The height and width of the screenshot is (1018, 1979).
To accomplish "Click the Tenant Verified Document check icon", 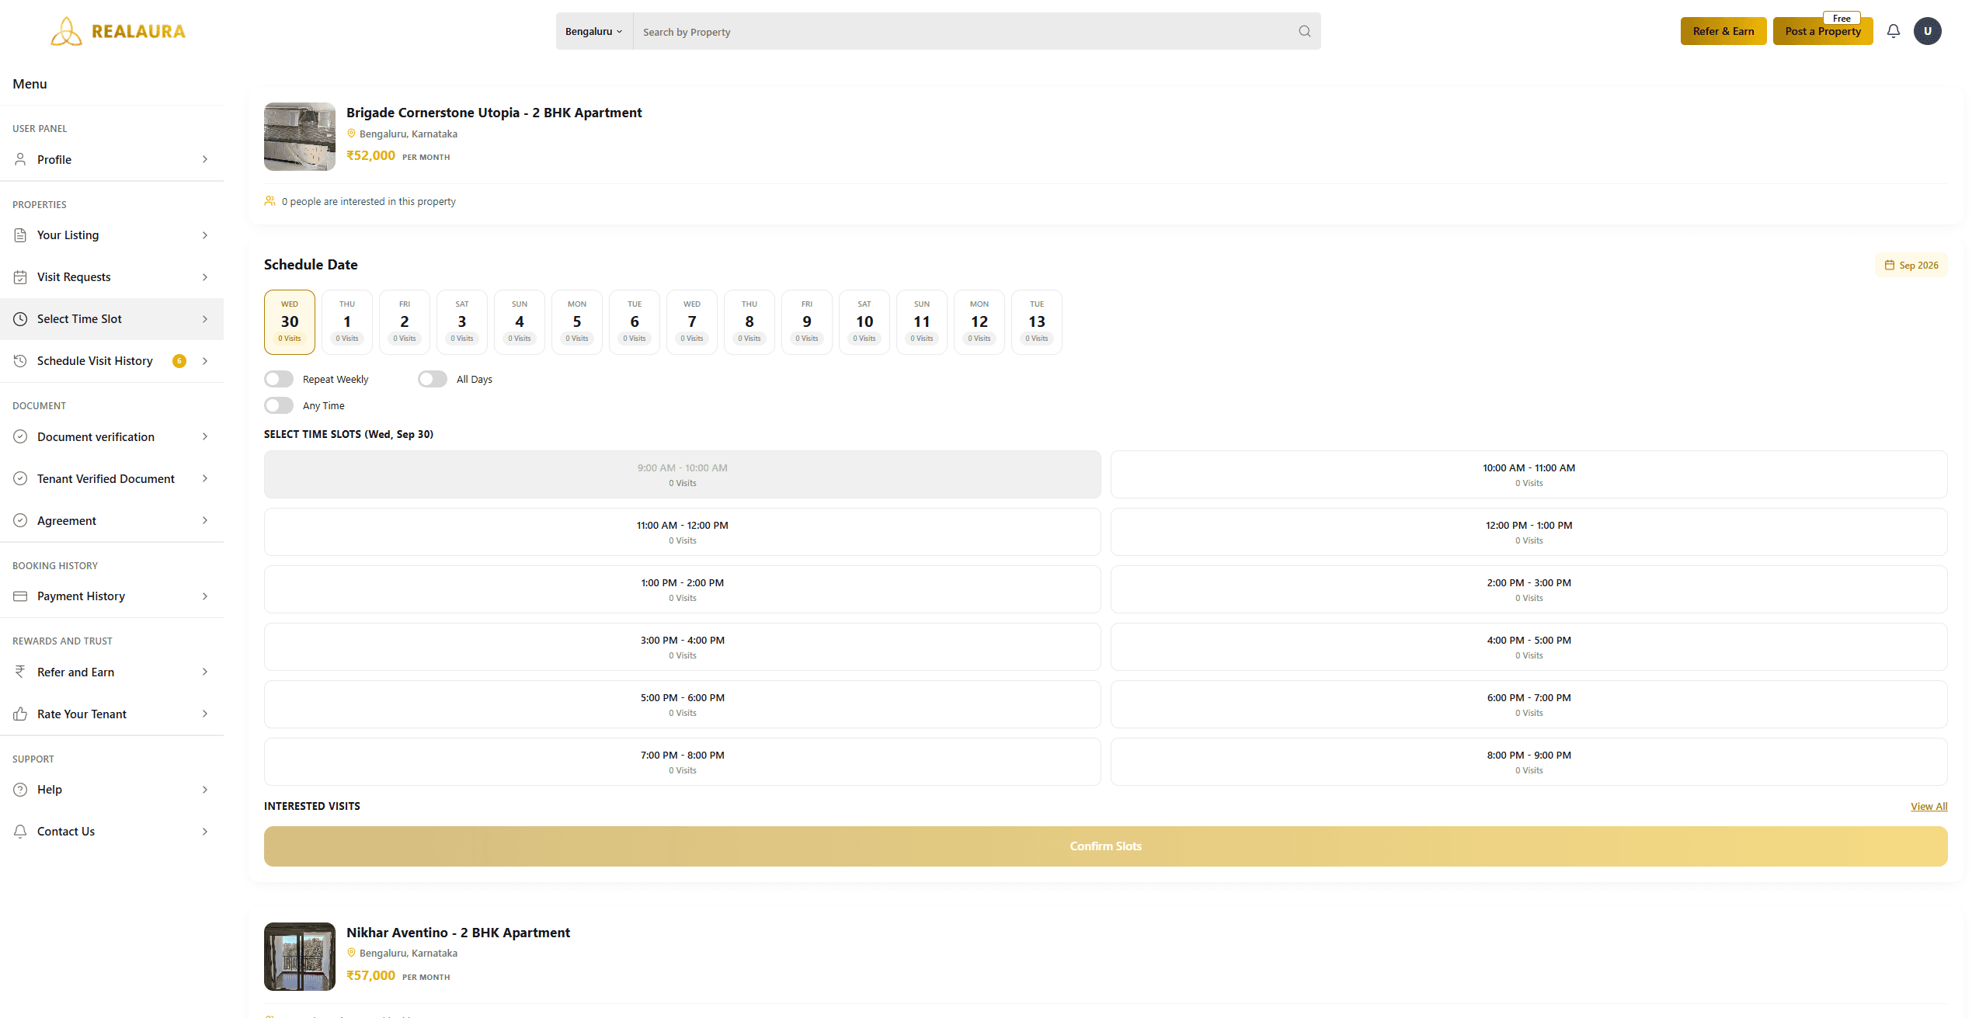I will click(x=20, y=479).
